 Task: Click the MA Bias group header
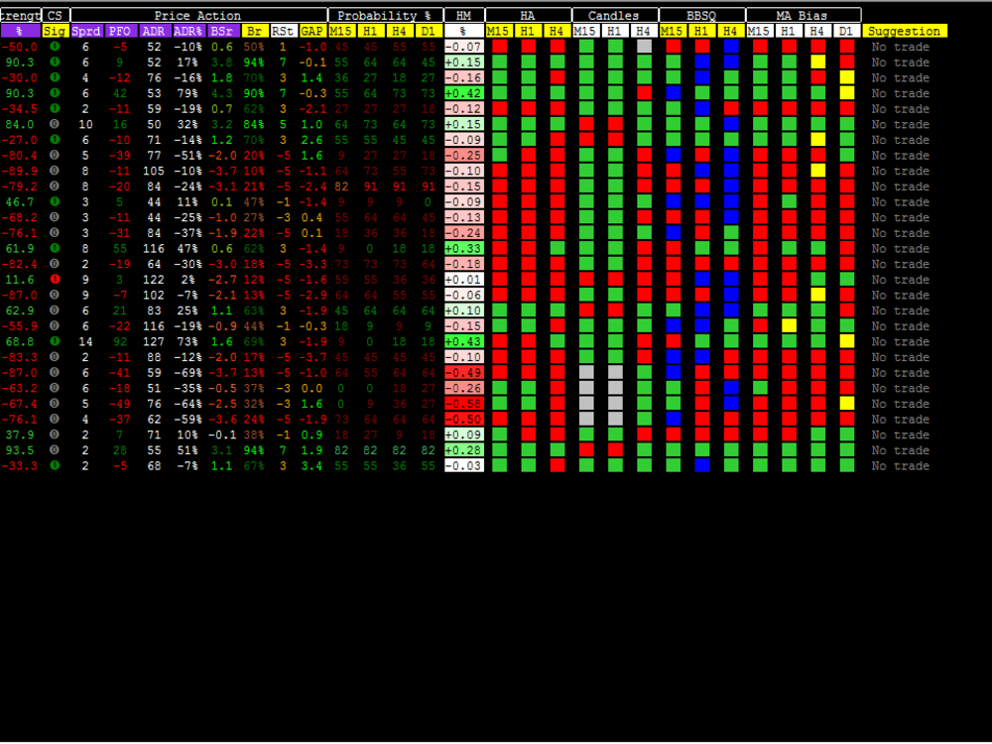coord(803,15)
